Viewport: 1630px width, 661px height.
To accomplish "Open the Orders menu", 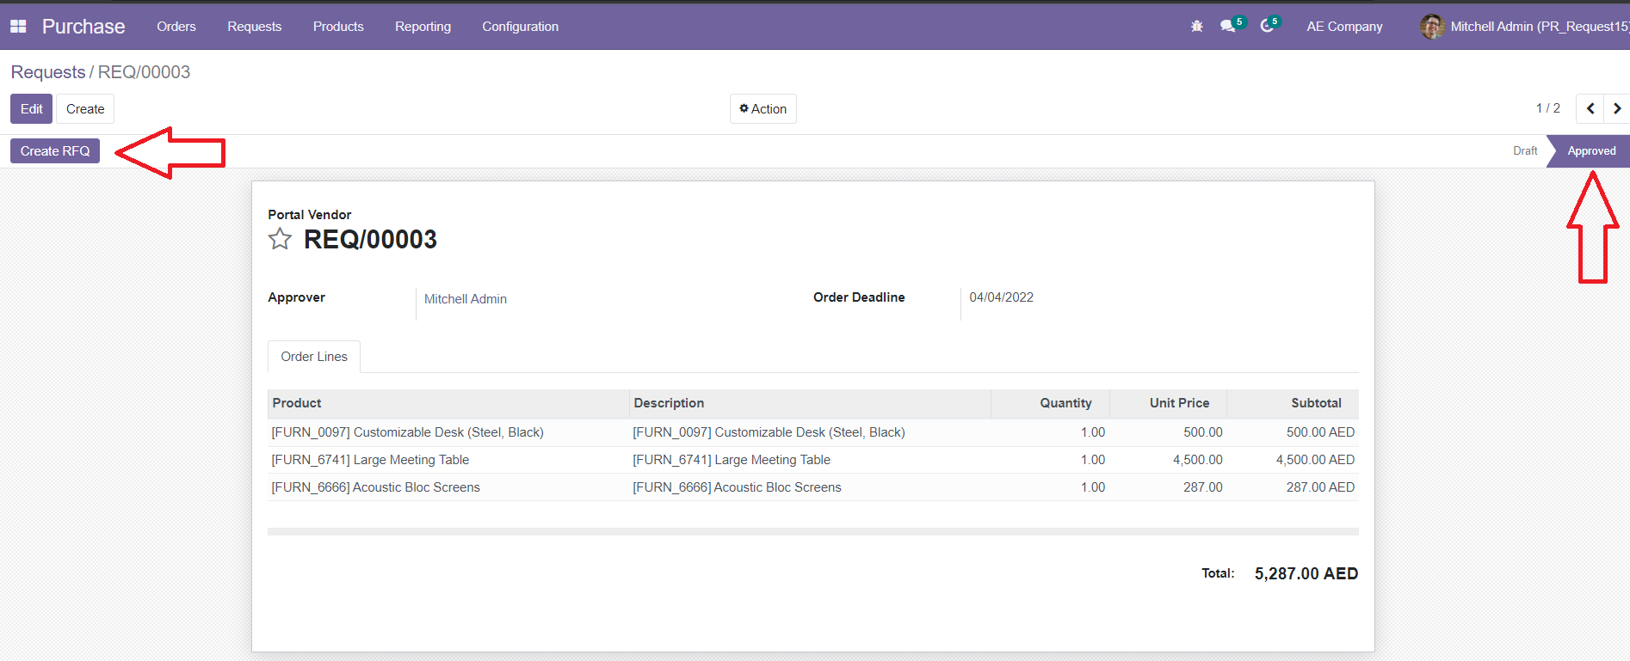I will pyautogui.click(x=176, y=27).
